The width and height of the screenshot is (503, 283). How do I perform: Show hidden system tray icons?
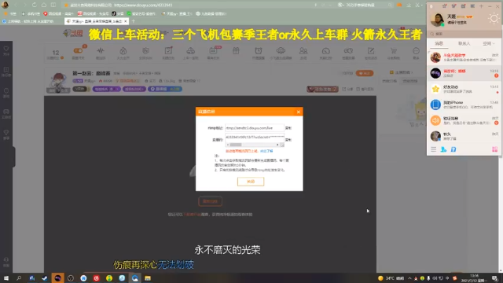[x=409, y=278]
